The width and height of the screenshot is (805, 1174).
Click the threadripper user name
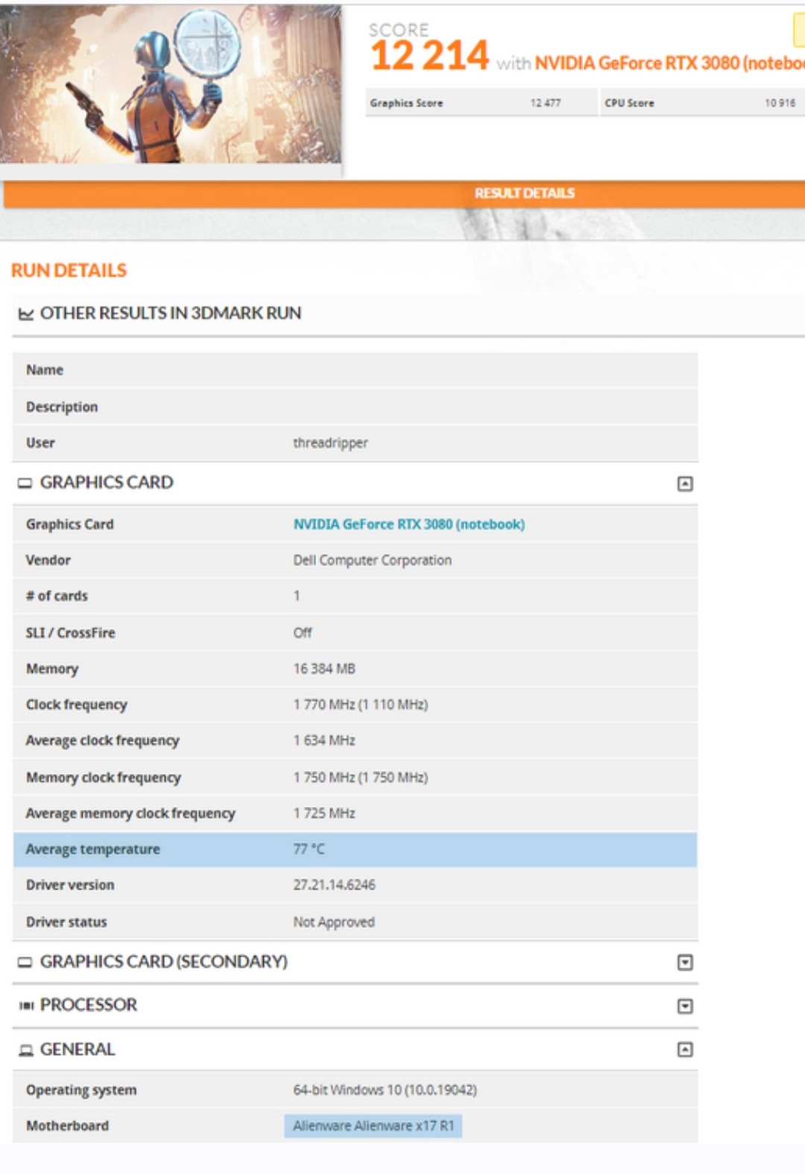tap(330, 443)
